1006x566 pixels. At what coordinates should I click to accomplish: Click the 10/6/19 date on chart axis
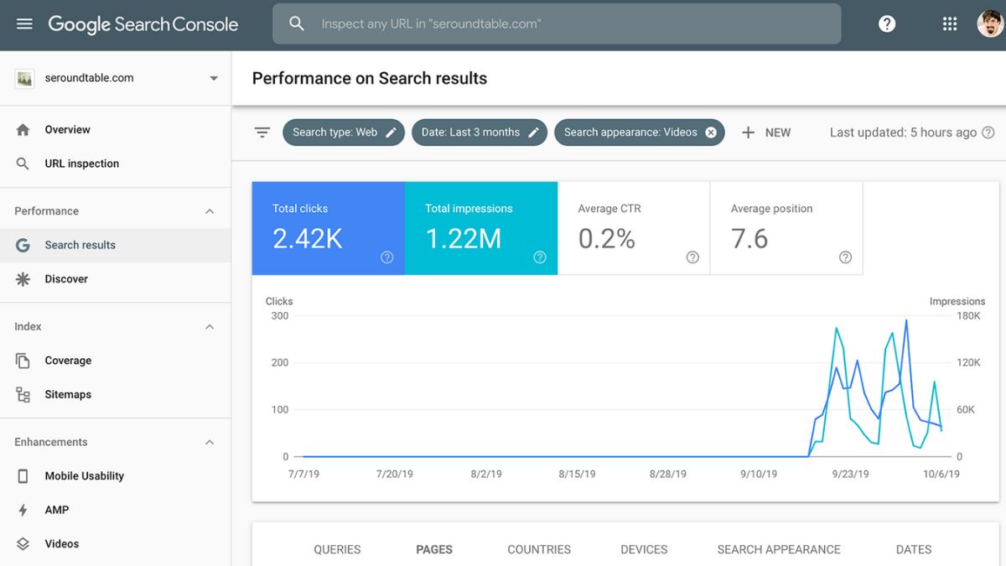[x=941, y=474]
